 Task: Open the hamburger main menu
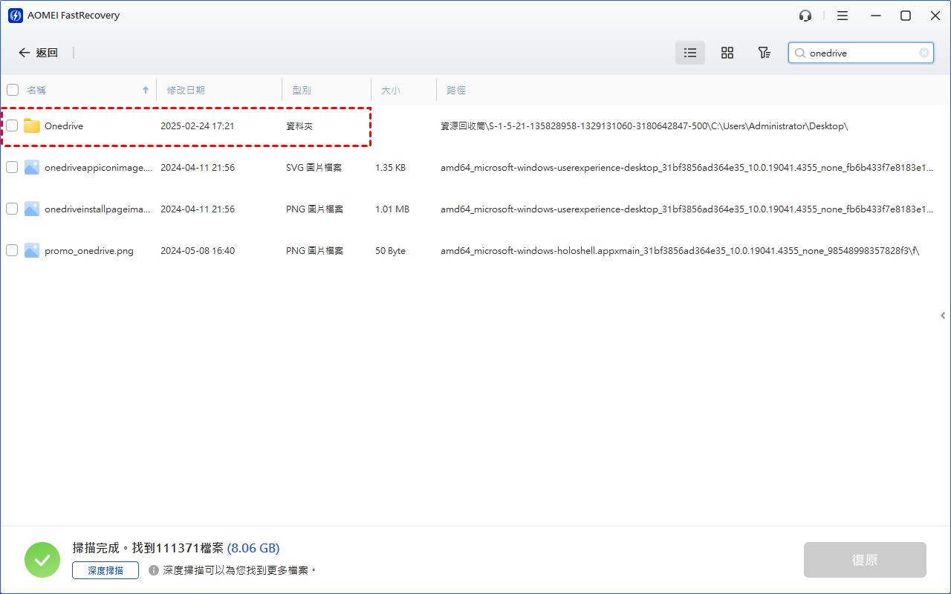[x=842, y=16]
